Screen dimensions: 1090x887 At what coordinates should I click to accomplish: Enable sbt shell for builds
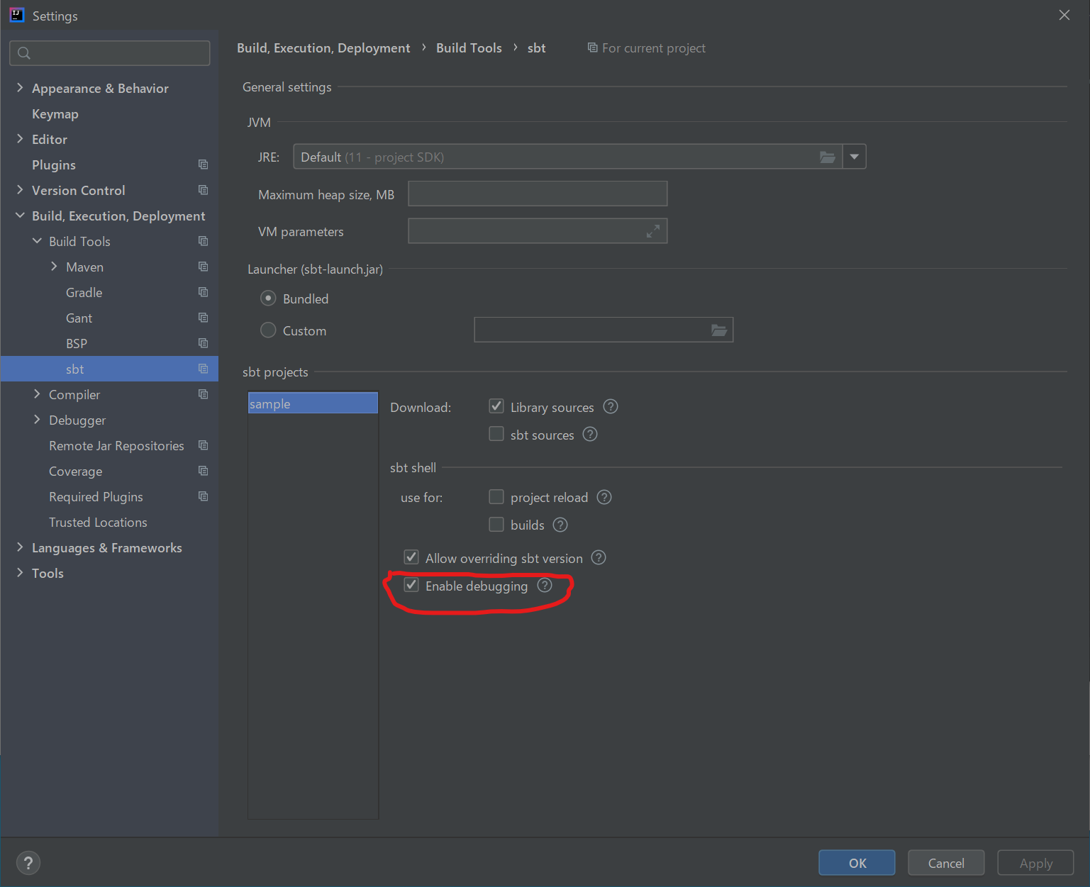[x=496, y=524]
